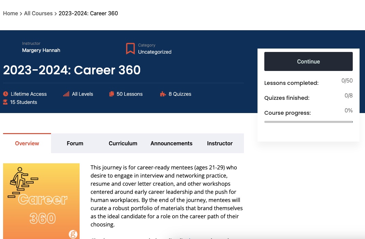Click the Uncategorized category link
The height and width of the screenshot is (239, 365).
pyautogui.click(x=154, y=52)
